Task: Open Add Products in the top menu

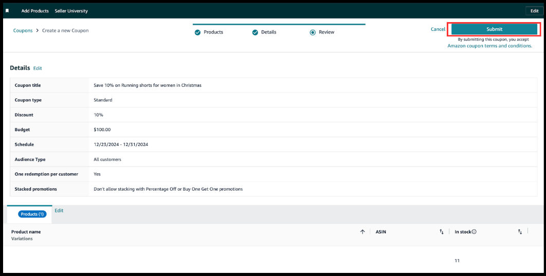Action: click(35, 11)
